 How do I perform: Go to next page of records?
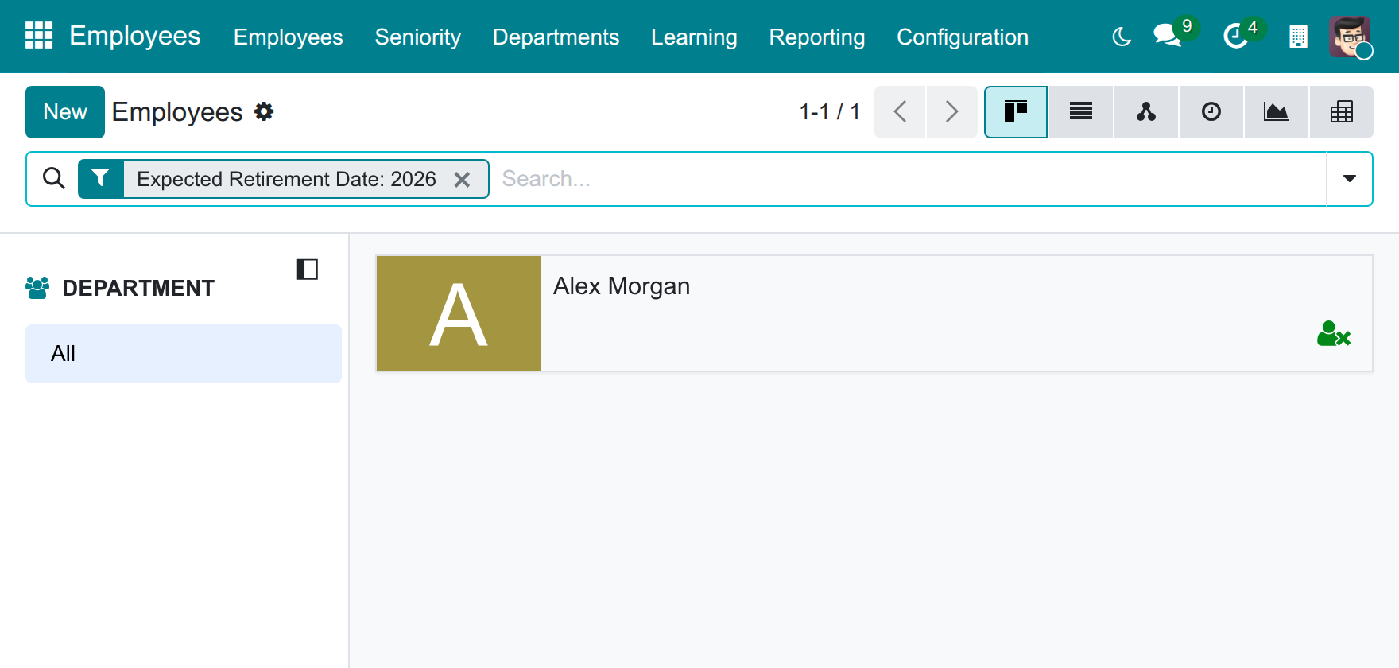tap(951, 112)
